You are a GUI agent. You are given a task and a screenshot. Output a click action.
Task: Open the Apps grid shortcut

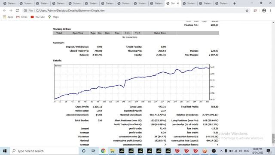(x=8, y=17)
